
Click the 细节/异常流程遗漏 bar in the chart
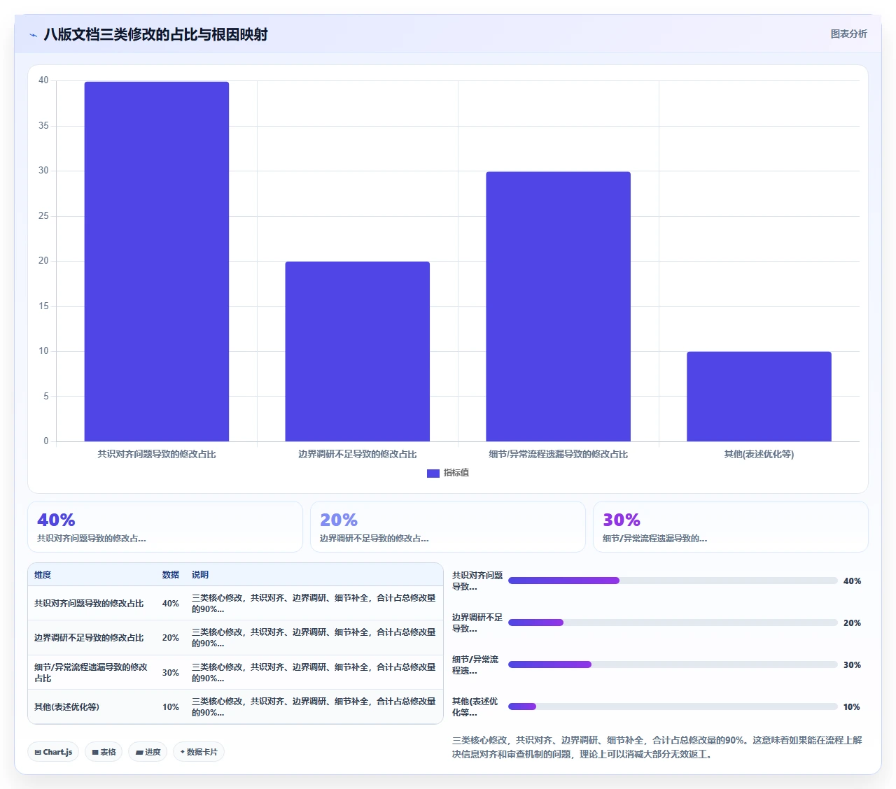point(559,306)
